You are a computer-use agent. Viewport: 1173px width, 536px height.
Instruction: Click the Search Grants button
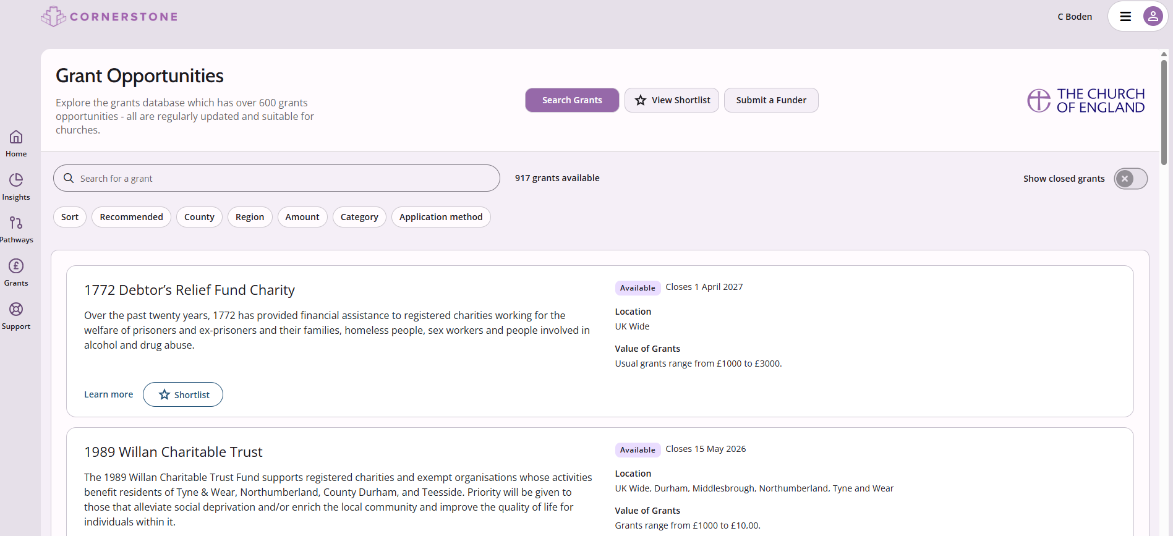572,100
